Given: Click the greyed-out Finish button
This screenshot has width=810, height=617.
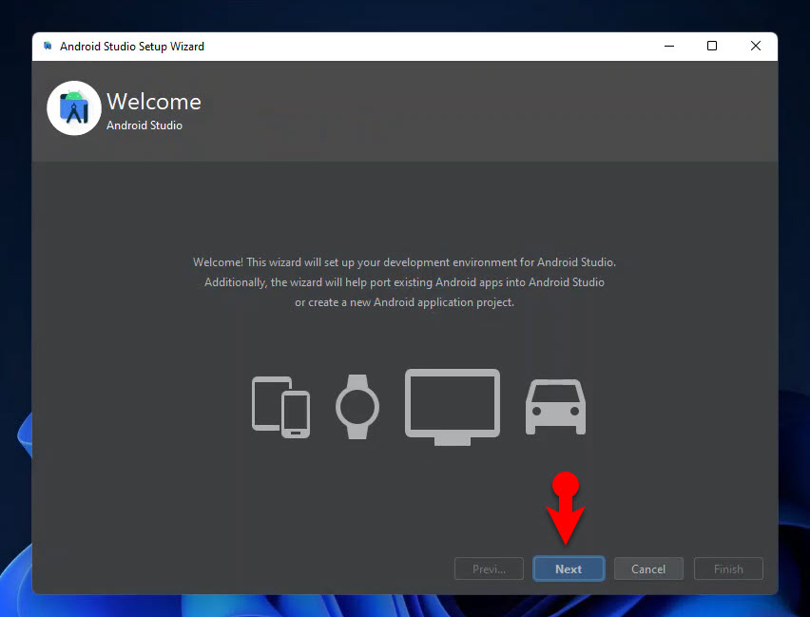Looking at the screenshot, I should pos(728,569).
